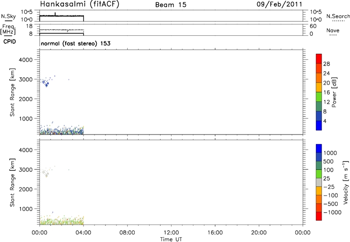
Task: Click the noise spike in the N.Sky trace
Action: point(55,14)
